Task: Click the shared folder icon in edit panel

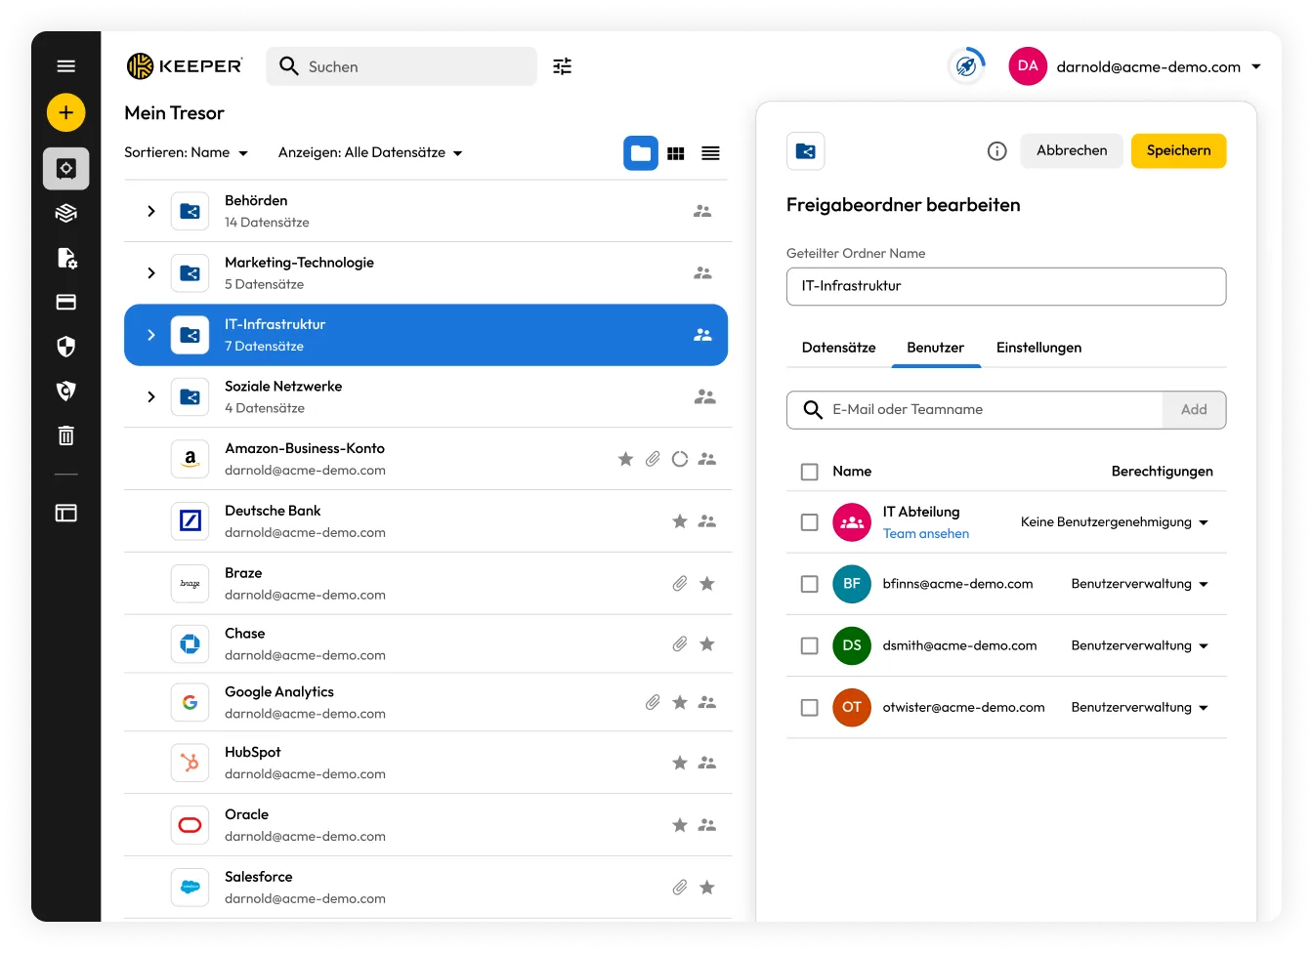Action: [805, 150]
